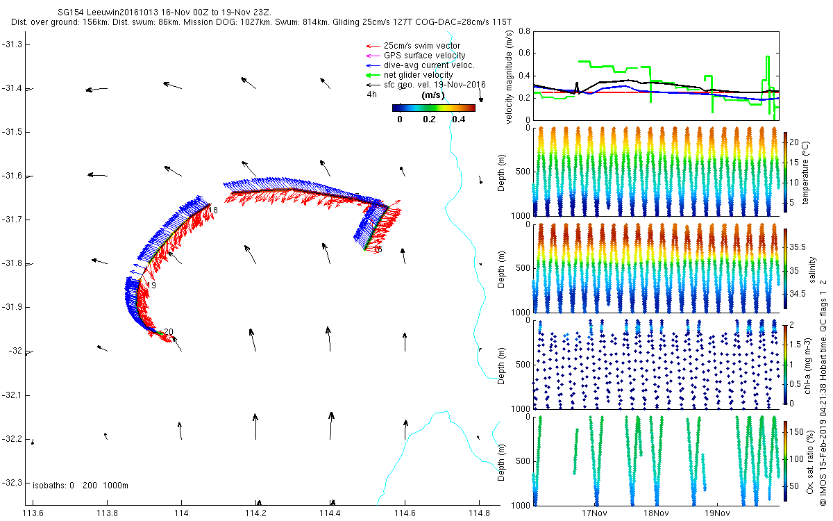The width and height of the screenshot is (833, 521).
Task: Select the salinity colorbar
Action: tap(785, 267)
